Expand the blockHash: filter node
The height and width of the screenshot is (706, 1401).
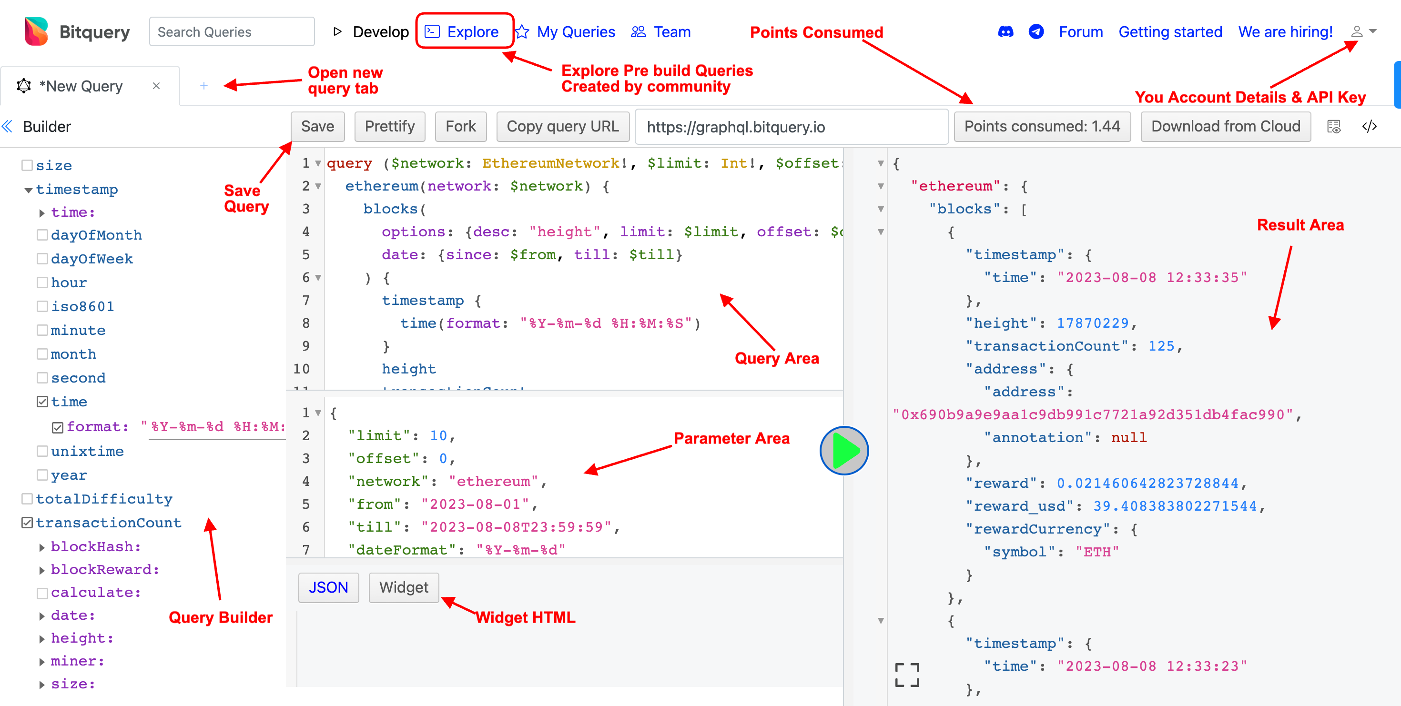[42, 547]
